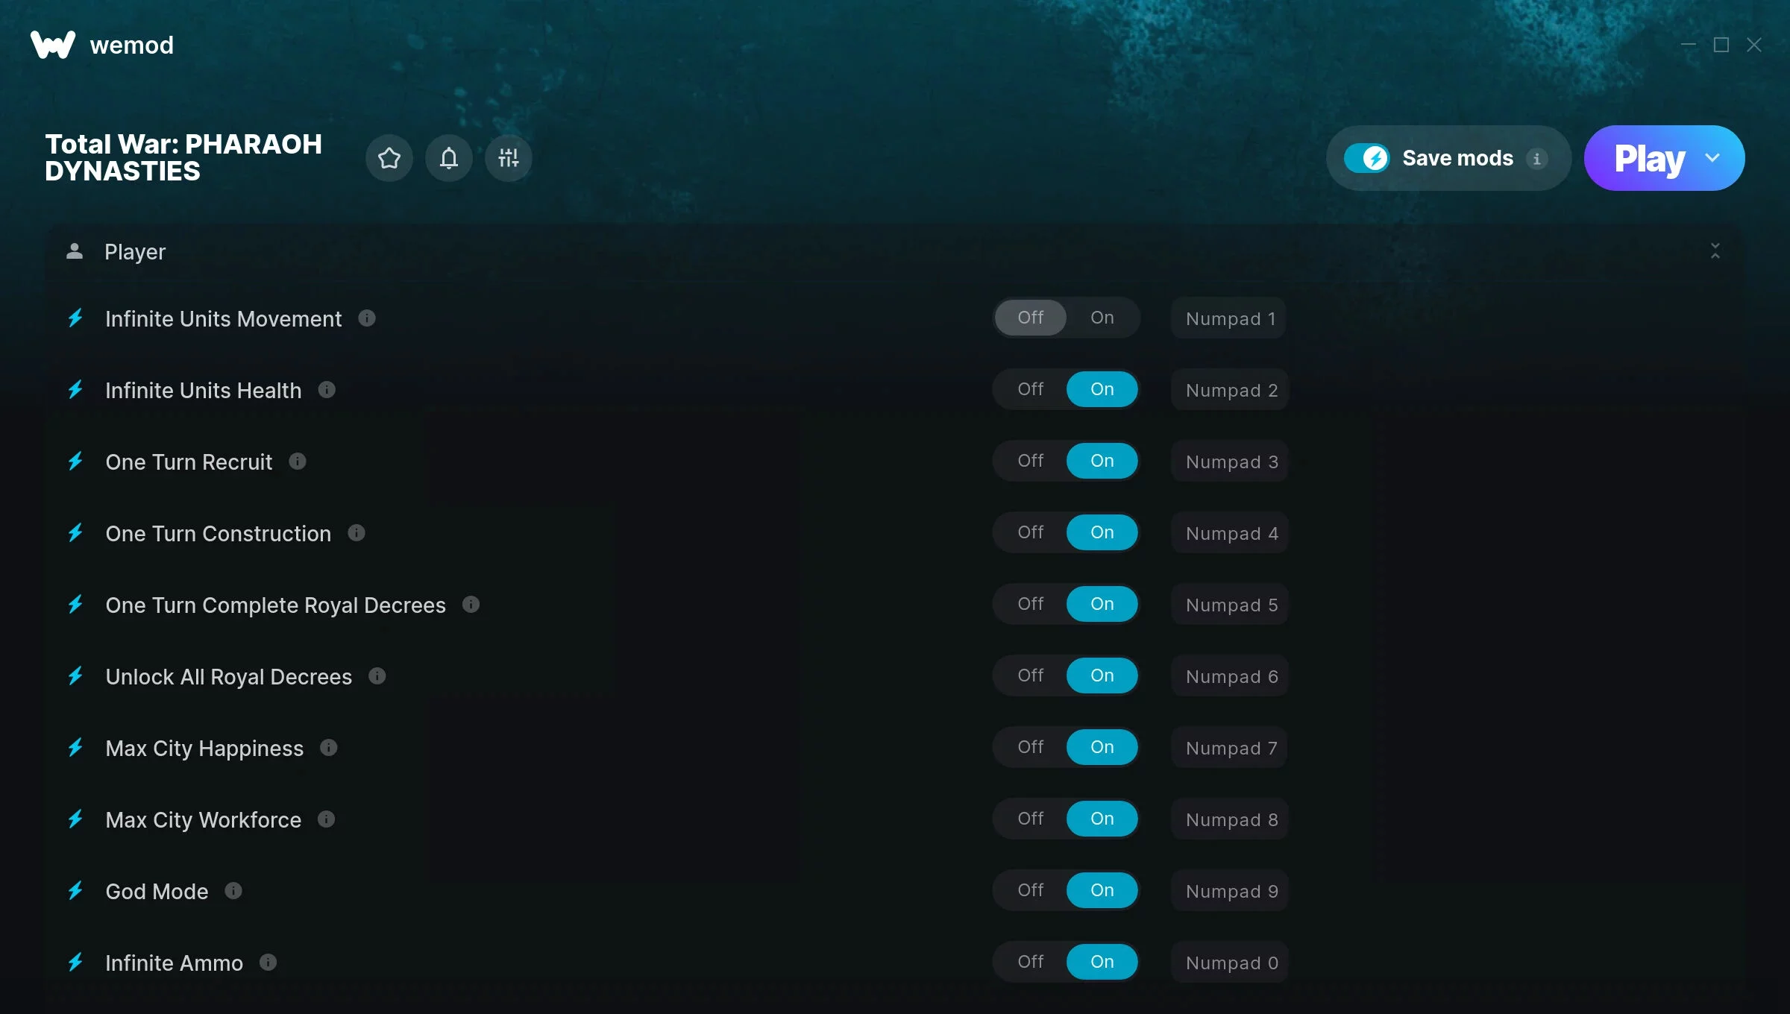Click lightning icon beside One Turn Construction
The height and width of the screenshot is (1014, 1790).
tap(75, 533)
